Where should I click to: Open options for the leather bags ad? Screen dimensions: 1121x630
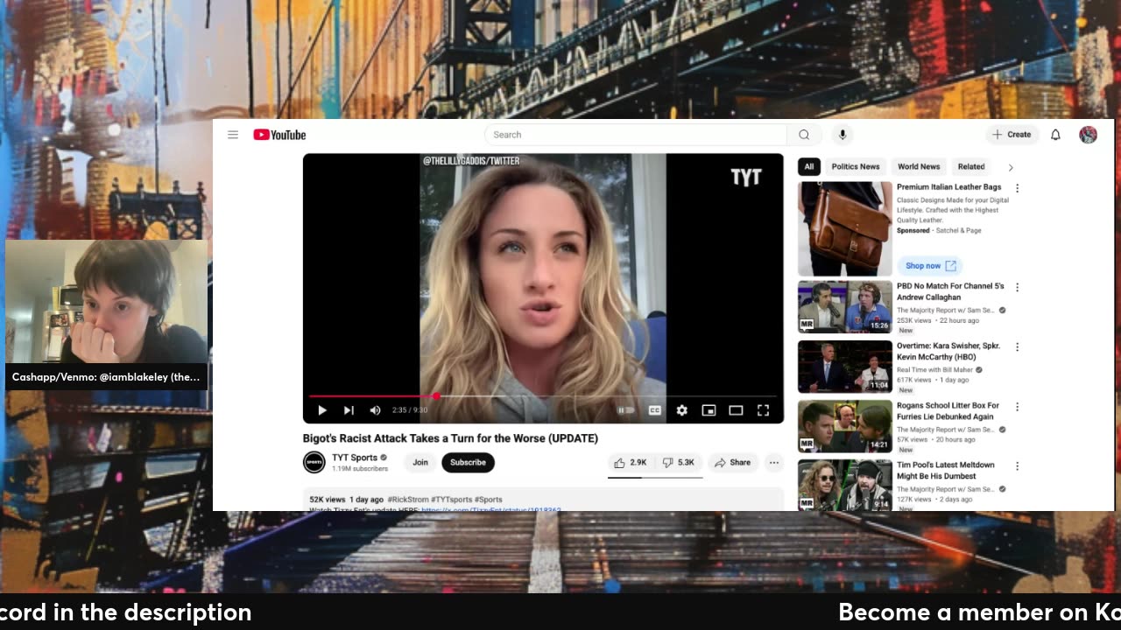(x=1017, y=188)
